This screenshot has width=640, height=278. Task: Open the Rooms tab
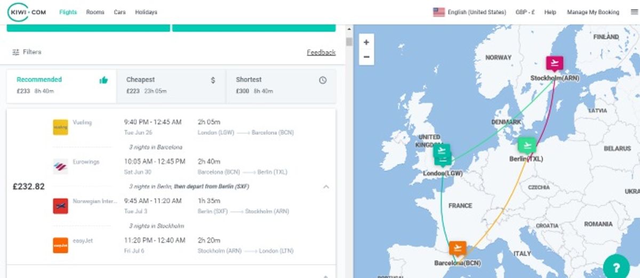[95, 12]
